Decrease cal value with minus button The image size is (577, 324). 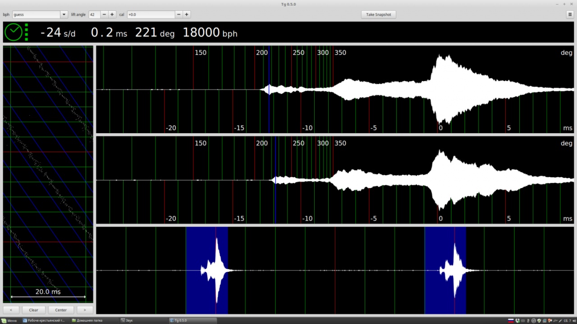(179, 14)
